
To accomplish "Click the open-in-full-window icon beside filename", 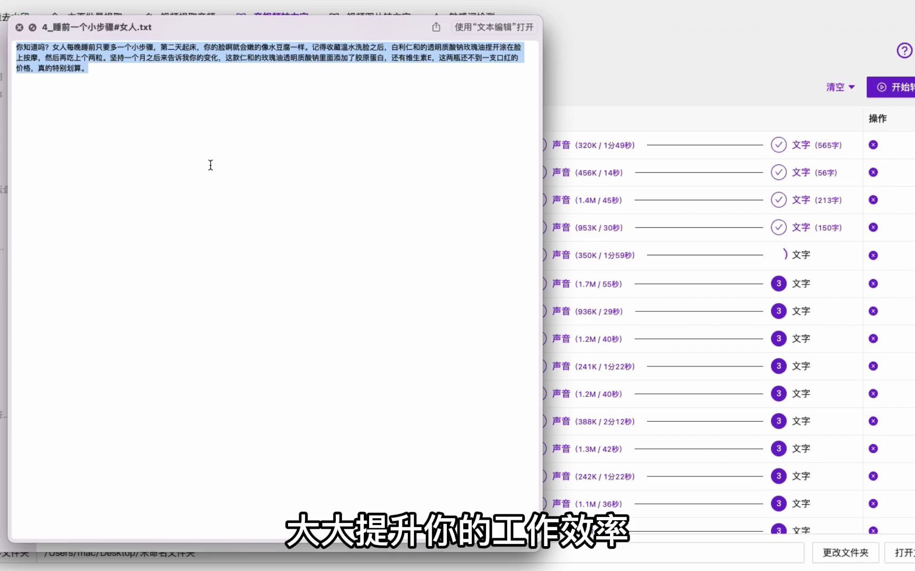I will 32,27.
